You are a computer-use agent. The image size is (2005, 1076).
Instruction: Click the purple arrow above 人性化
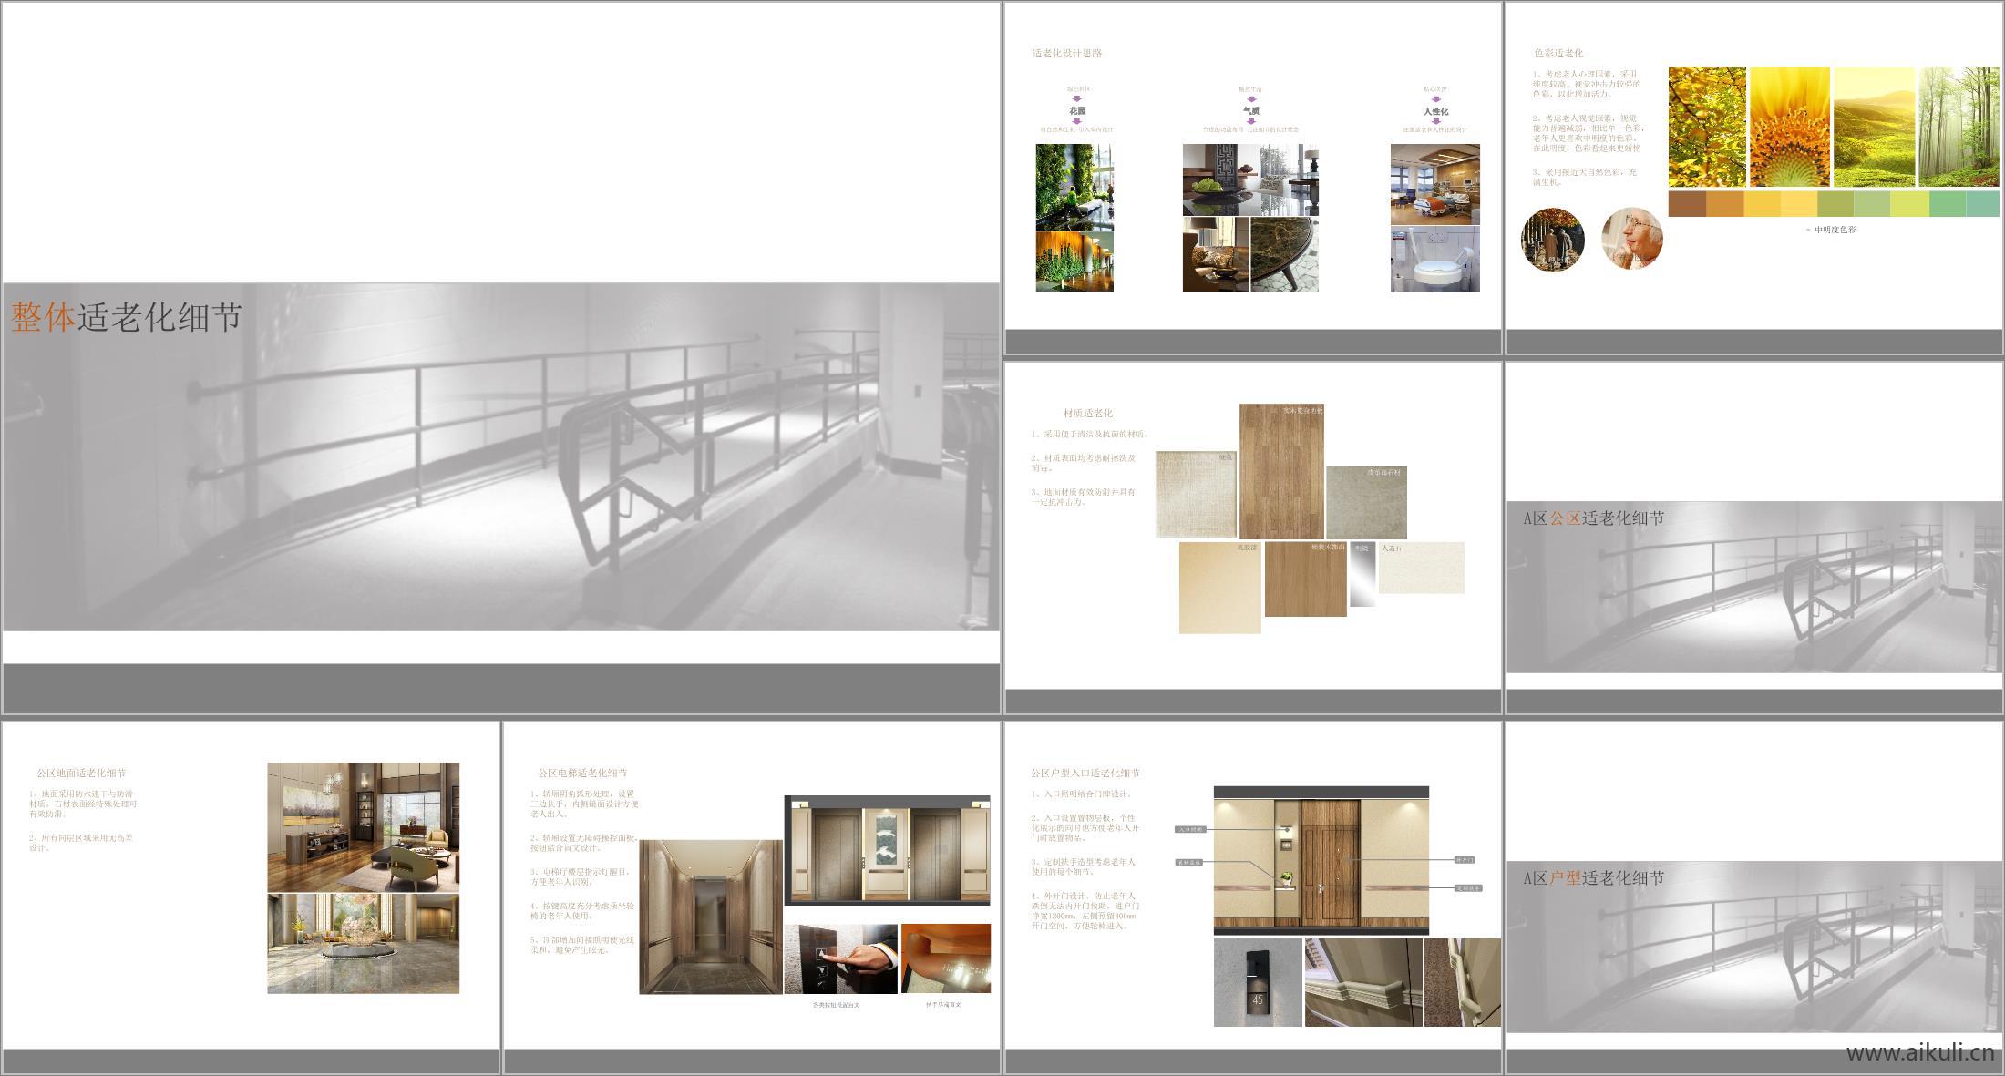click(x=1435, y=99)
